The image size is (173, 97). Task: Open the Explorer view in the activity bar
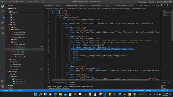click(3, 6)
